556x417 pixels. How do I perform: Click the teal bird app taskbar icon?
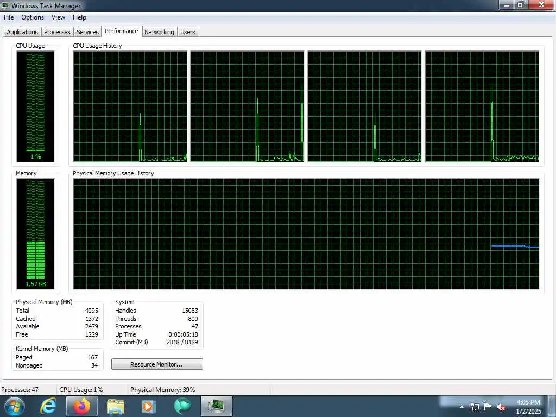[x=182, y=406]
